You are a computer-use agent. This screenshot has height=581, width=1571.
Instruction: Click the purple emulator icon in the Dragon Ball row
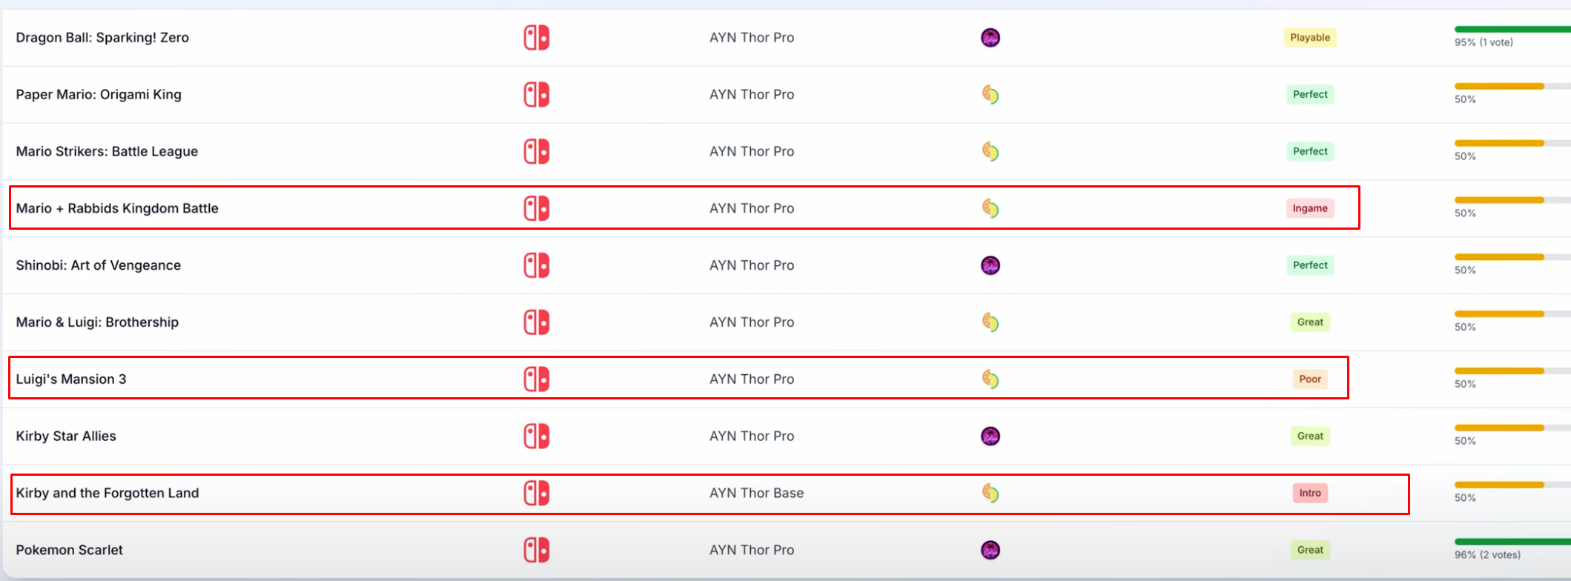tap(990, 38)
